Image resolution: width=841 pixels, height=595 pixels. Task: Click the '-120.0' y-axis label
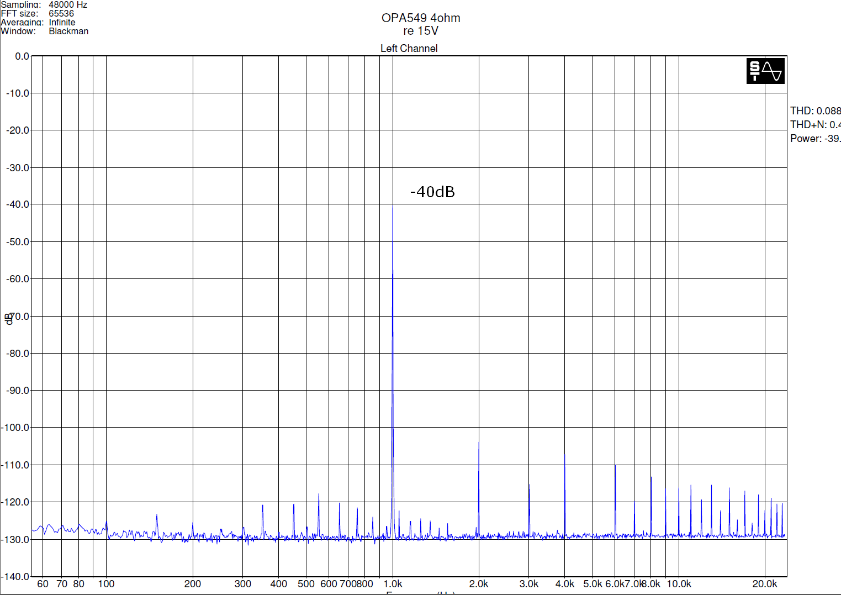(15, 502)
